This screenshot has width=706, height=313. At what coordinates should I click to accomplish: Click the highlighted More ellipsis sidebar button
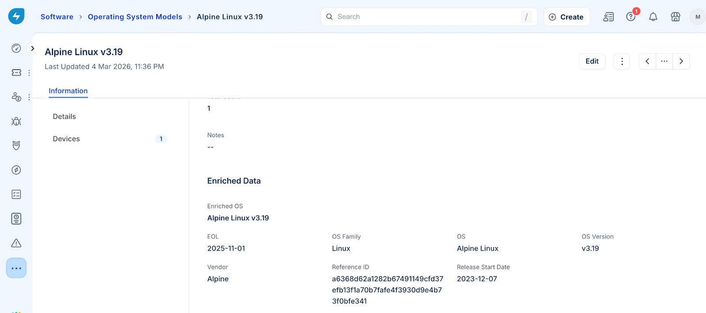point(16,268)
